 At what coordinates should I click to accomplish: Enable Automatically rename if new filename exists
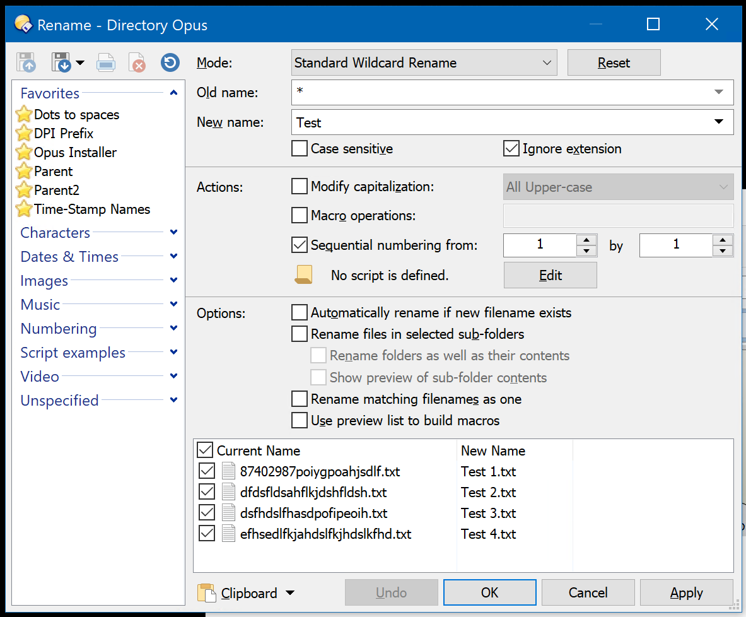coord(300,312)
